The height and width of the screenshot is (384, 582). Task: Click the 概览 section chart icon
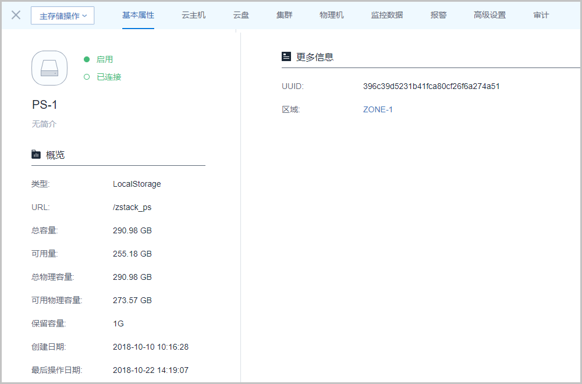(x=36, y=155)
